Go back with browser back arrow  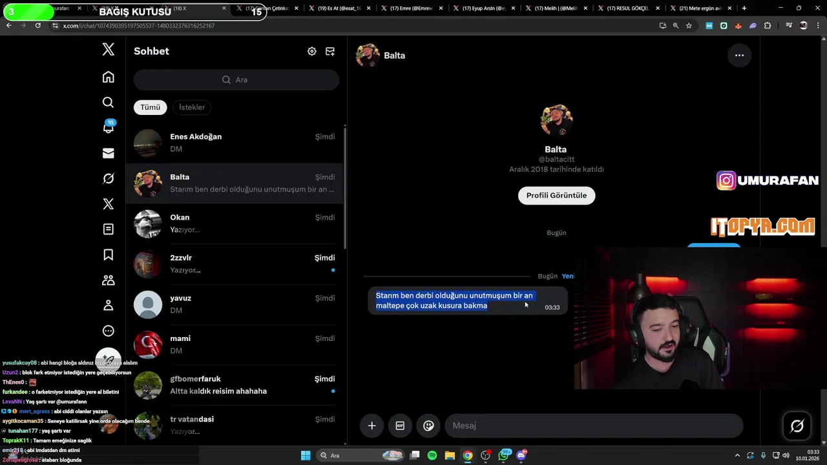9,25
